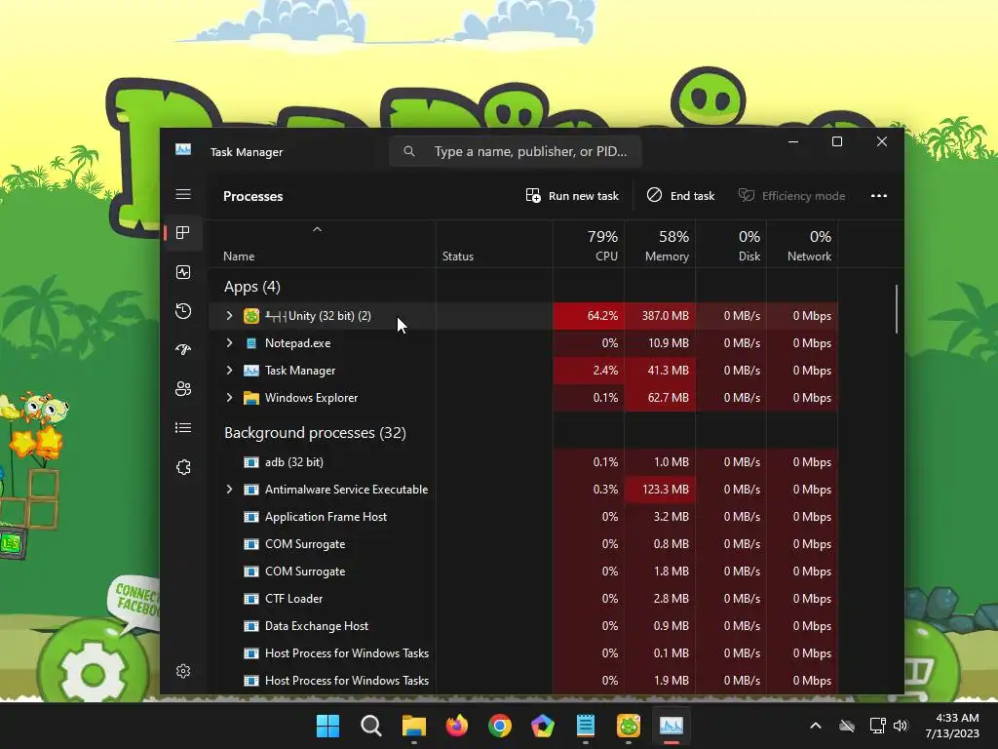Select Background processes (32) group header
The height and width of the screenshot is (749, 998).
(315, 433)
